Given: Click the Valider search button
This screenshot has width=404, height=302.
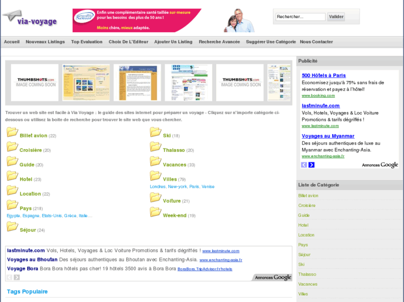Looking at the screenshot, I should (x=336, y=17).
